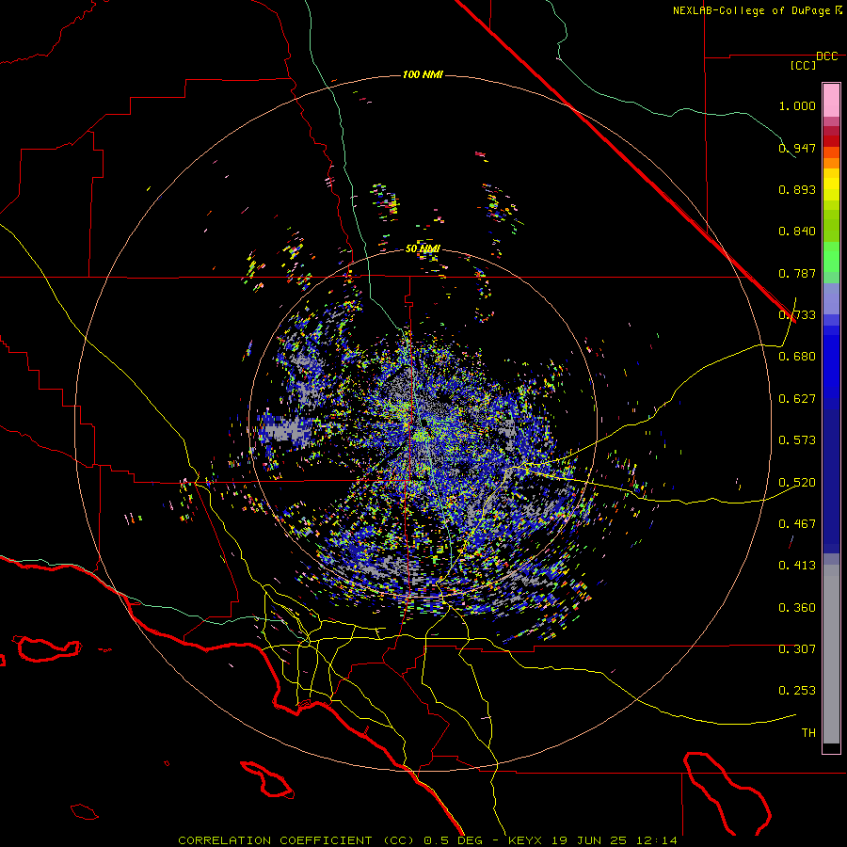Click the 0.840 color scale label

coord(797,232)
